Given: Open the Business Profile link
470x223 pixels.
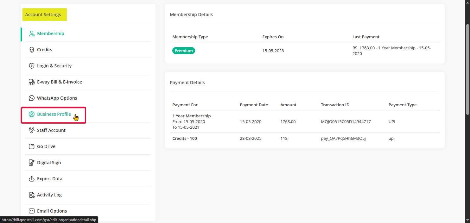Looking at the screenshot, I should pos(54,114).
